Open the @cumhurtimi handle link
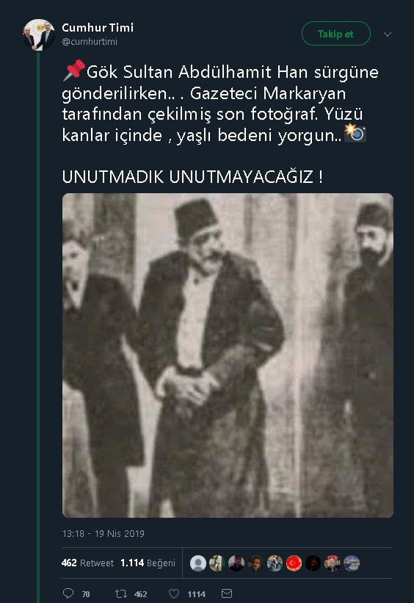The image size is (414, 603). pyautogui.click(x=90, y=42)
